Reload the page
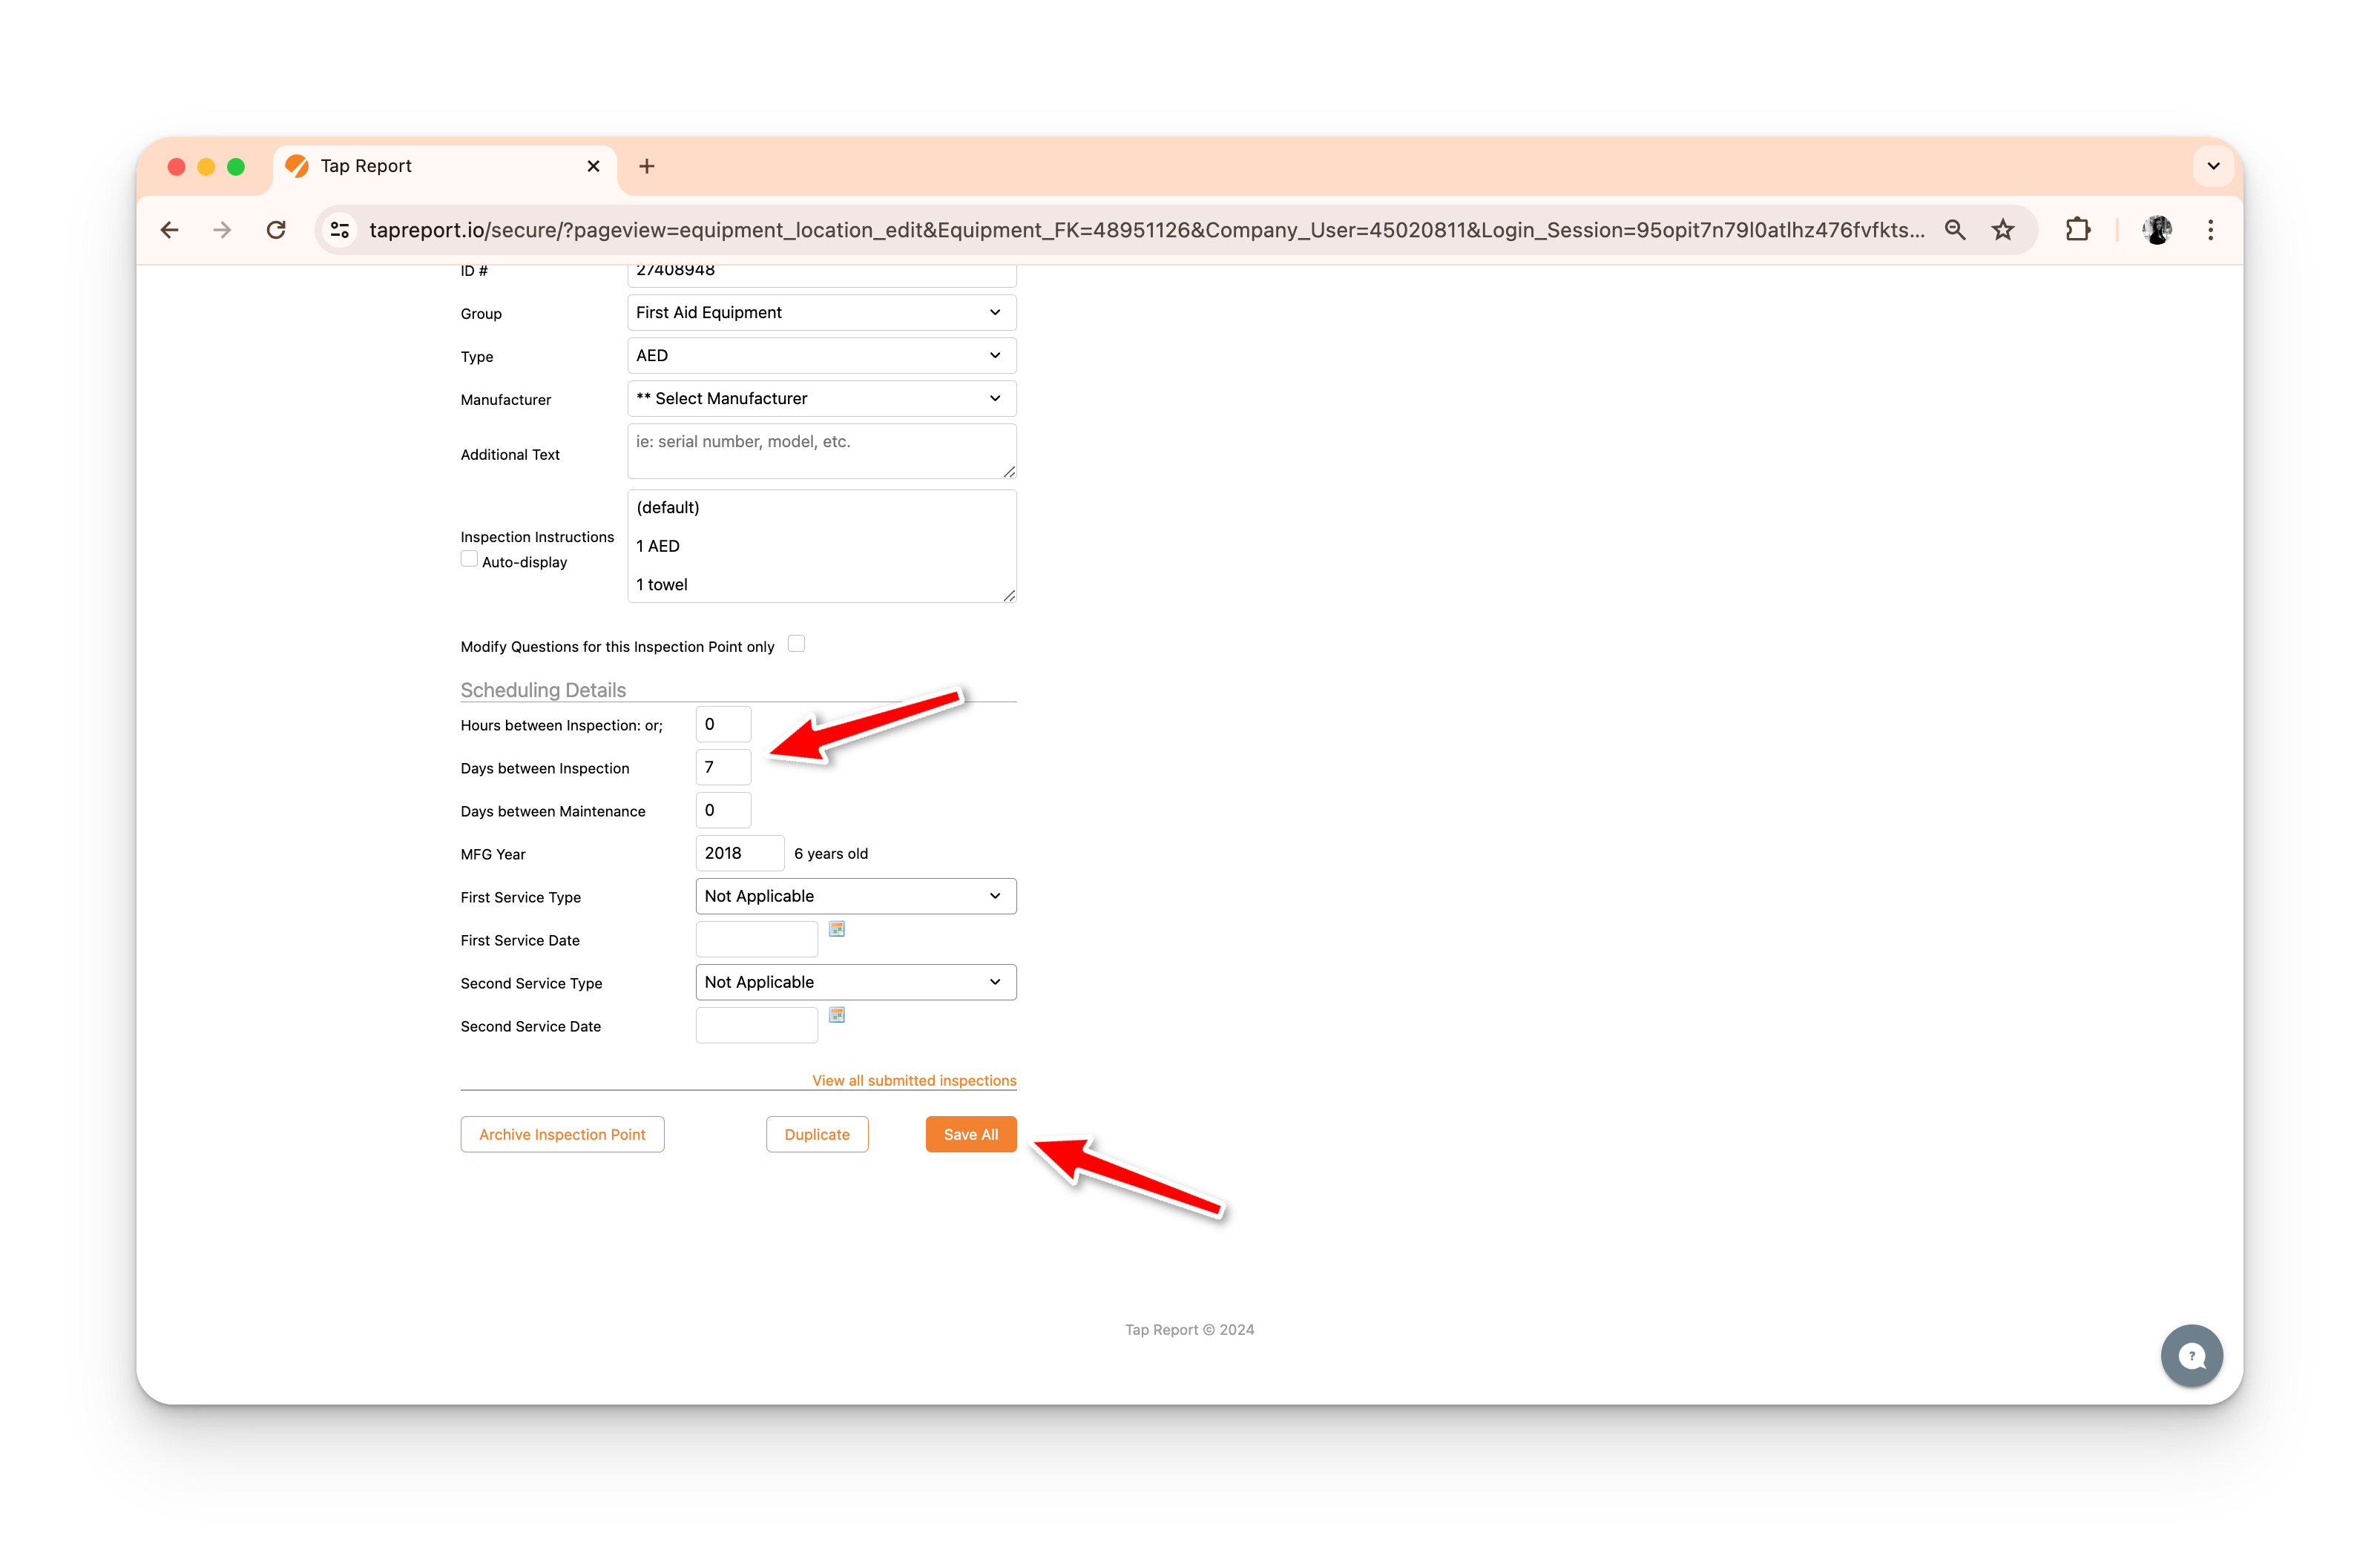This screenshot has width=2380, height=1541. (x=276, y=230)
